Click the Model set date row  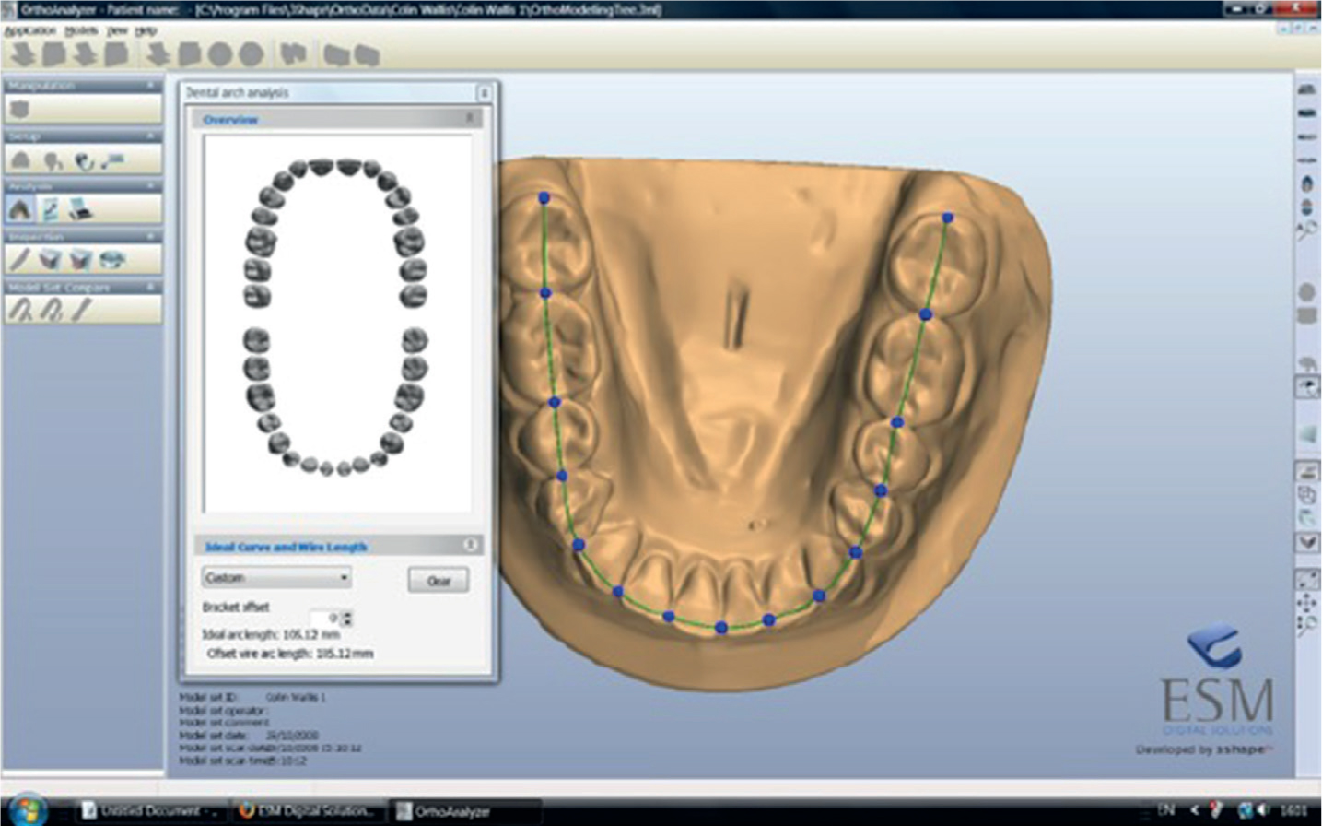(249, 736)
